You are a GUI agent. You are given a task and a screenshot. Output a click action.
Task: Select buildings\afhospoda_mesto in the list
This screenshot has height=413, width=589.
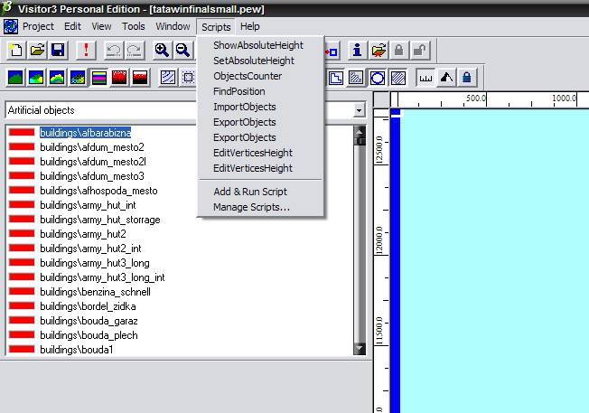pyautogui.click(x=98, y=191)
